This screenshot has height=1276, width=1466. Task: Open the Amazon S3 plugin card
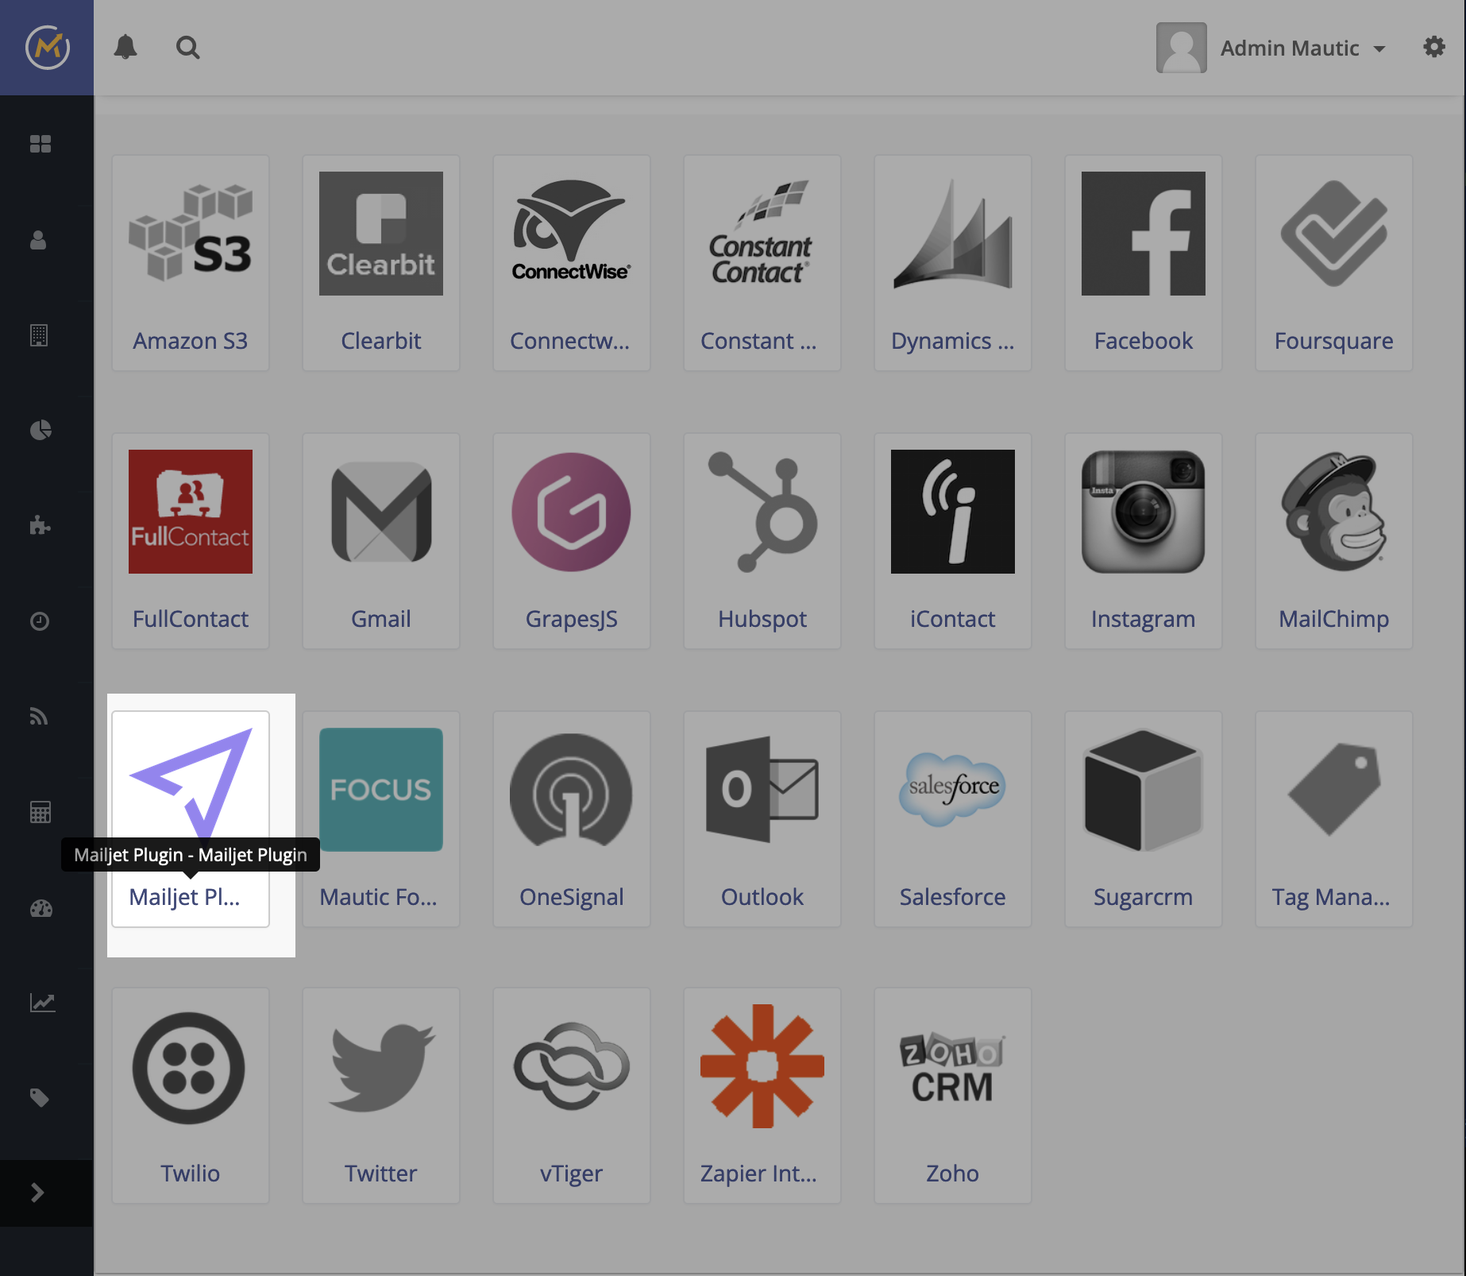(x=191, y=263)
